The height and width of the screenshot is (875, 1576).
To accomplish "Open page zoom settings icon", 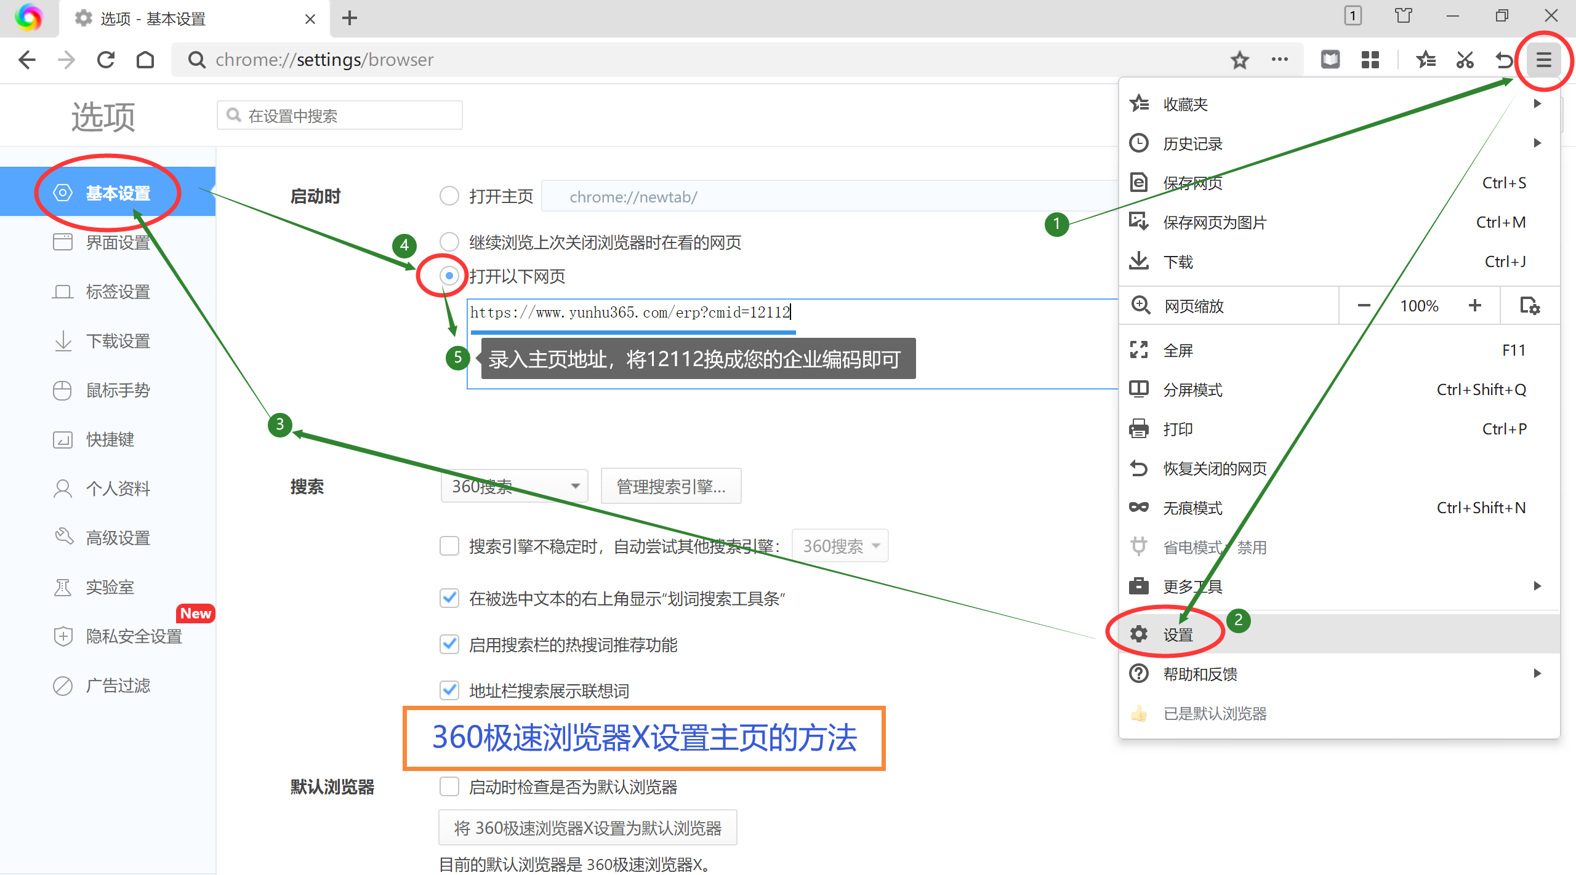I will coord(1530,305).
